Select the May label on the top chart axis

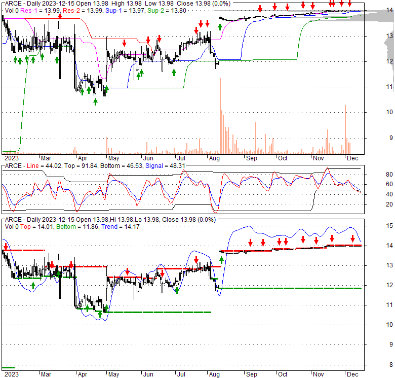point(113,158)
